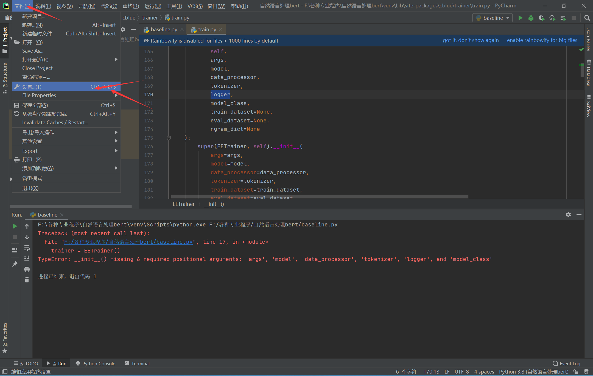
Task: Open baseline.py link in traceback
Action: (128, 242)
